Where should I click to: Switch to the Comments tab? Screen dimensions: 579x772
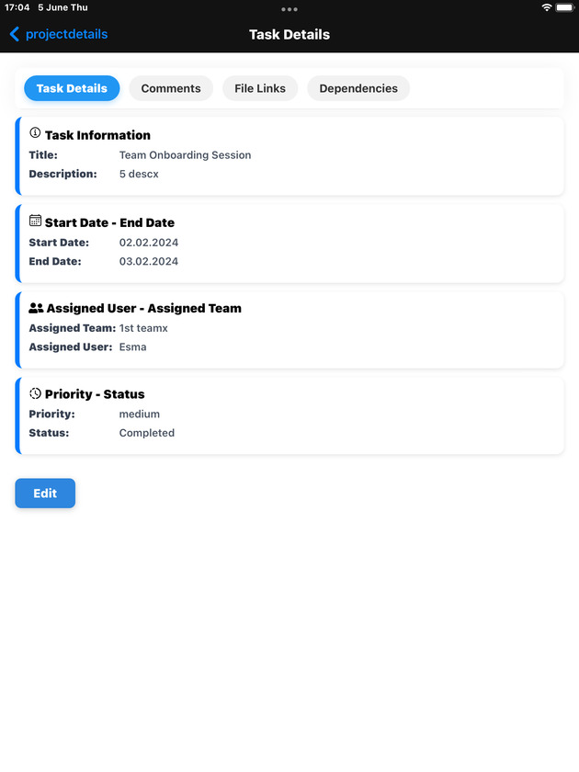click(171, 88)
